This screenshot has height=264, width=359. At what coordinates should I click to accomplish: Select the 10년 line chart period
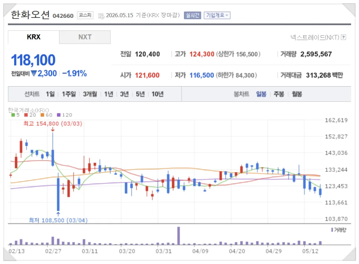click(x=158, y=94)
